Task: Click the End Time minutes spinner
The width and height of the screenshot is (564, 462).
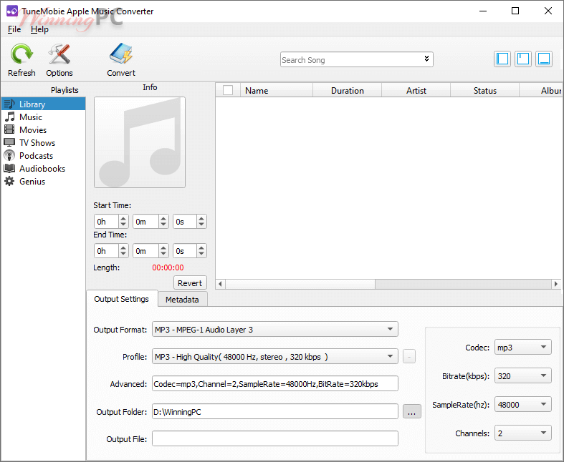Action: click(150, 251)
